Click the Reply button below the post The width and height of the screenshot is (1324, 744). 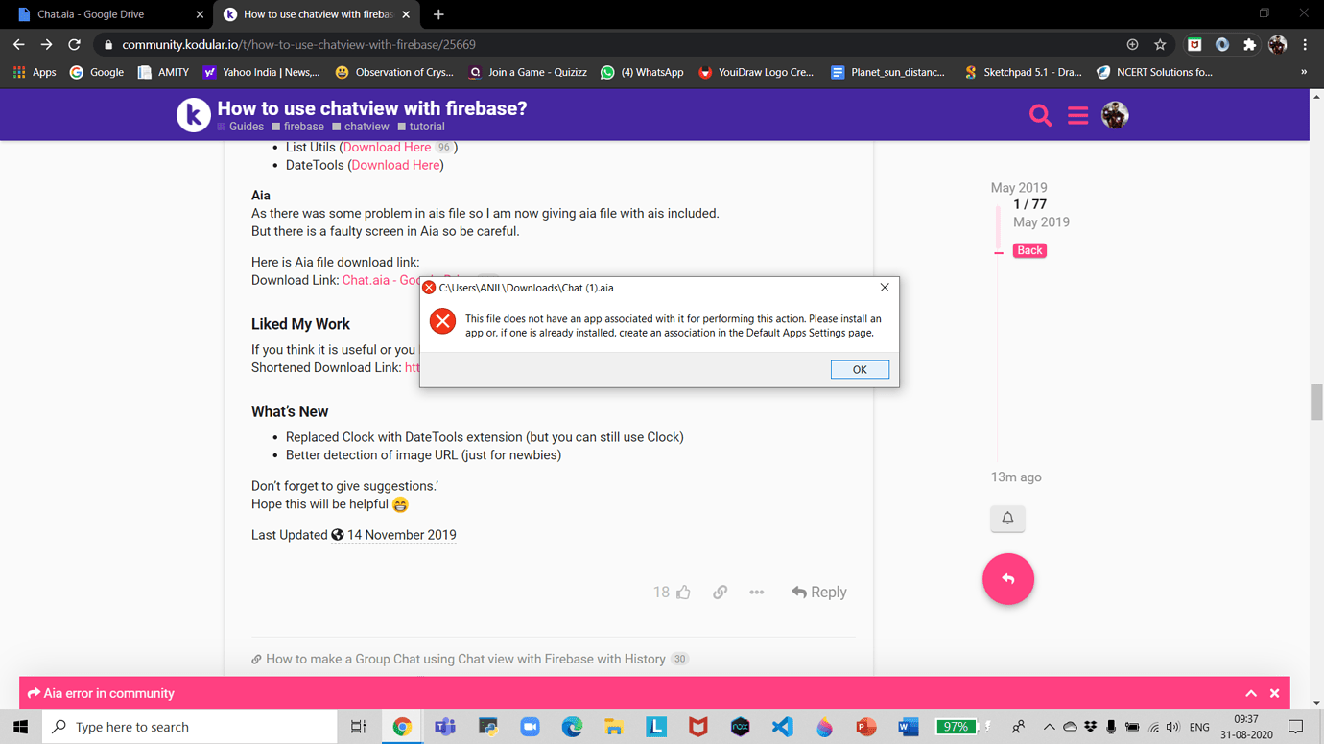(818, 593)
